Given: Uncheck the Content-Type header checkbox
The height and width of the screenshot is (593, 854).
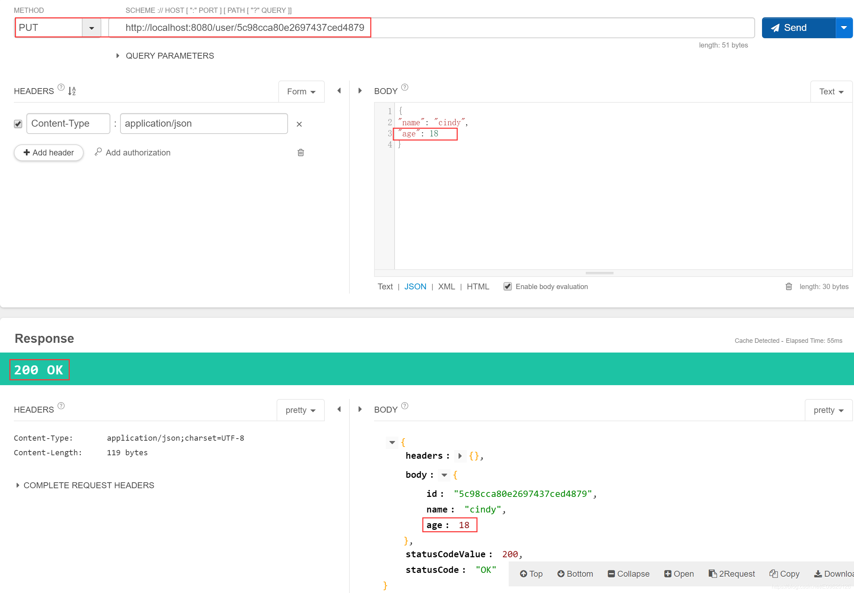Looking at the screenshot, I should point(18,124).
